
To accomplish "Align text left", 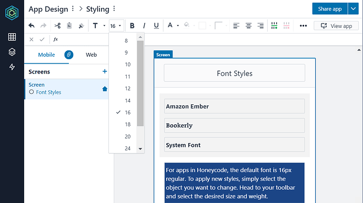I will [x=236, y=26].
